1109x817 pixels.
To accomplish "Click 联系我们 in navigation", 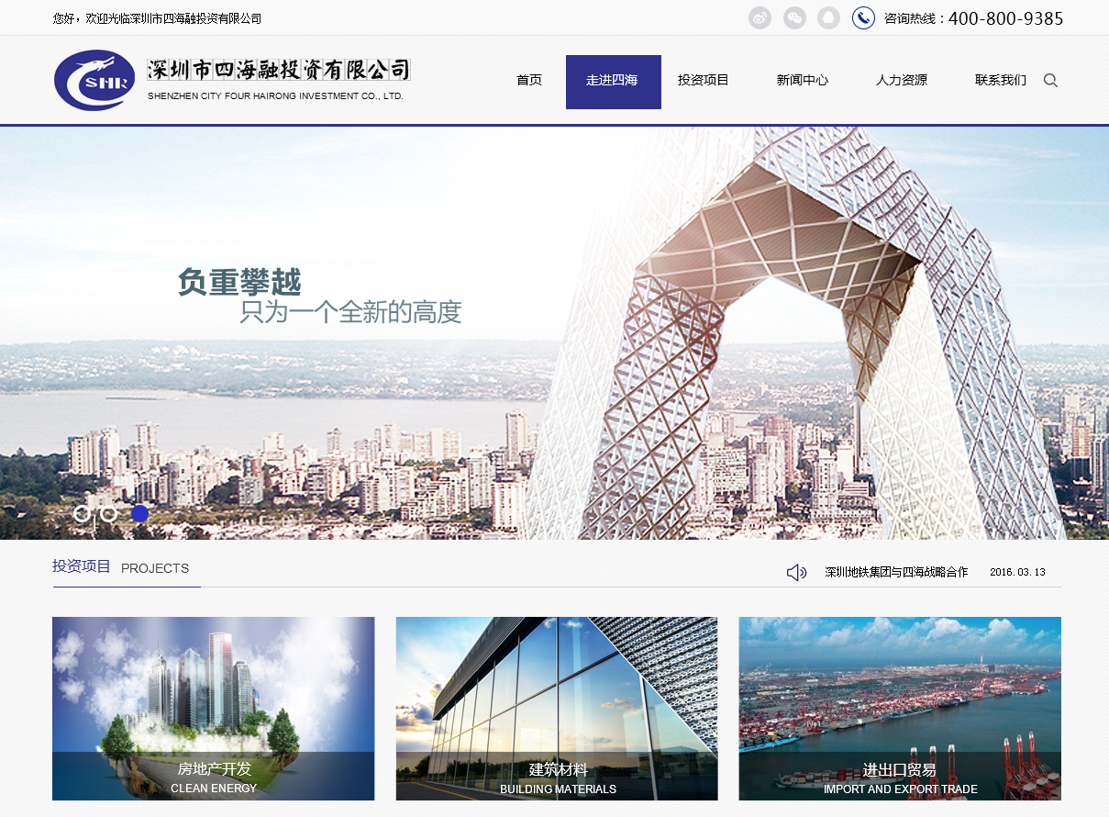I will (1000, 81).
